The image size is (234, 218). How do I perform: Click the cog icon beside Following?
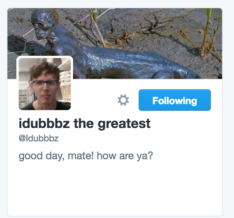123,100
